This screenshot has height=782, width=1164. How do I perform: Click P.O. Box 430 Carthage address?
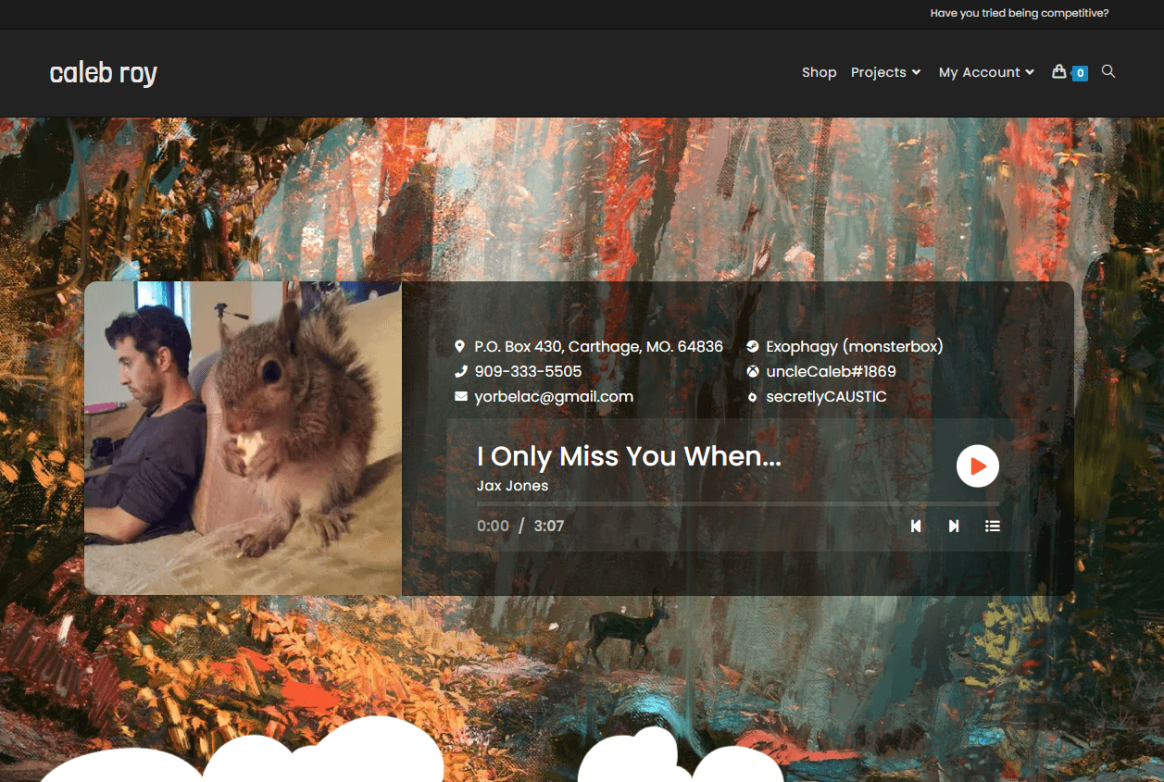click(598, 346)
